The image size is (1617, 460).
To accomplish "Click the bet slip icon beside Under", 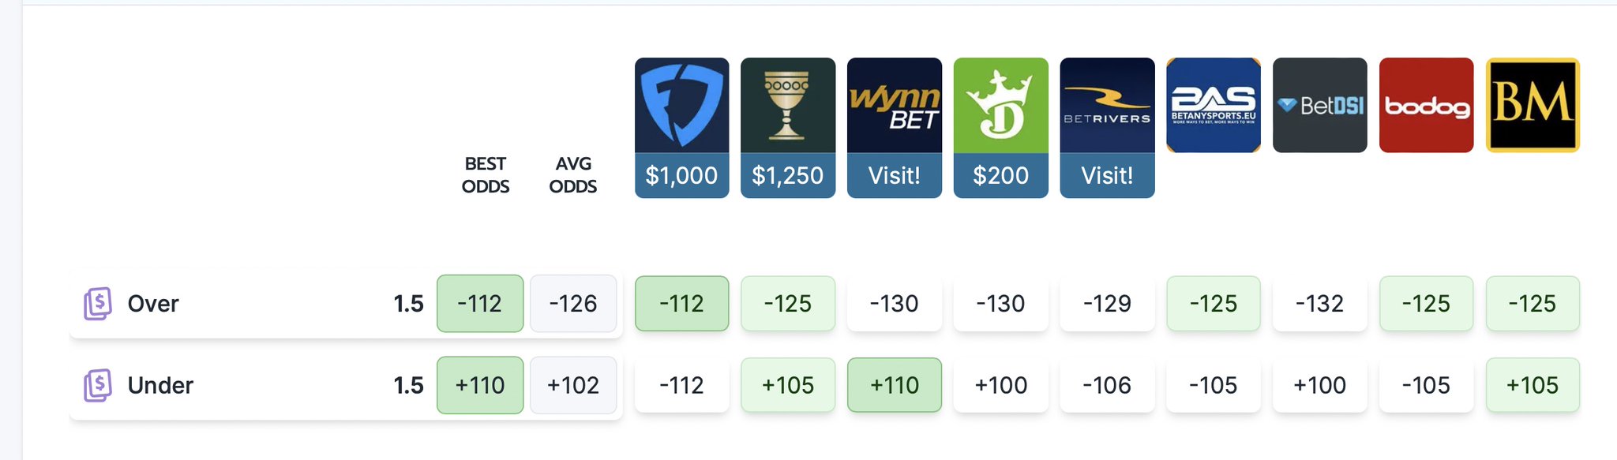I will 98,385.
